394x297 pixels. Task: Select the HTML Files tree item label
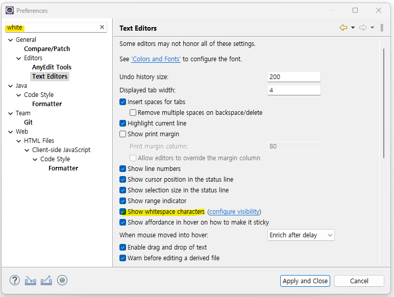(x=39, y=141)
